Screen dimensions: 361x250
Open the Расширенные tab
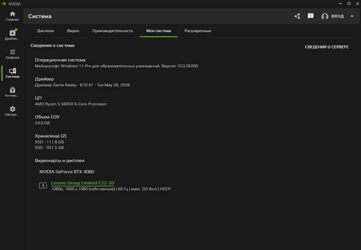pos(198,31)
